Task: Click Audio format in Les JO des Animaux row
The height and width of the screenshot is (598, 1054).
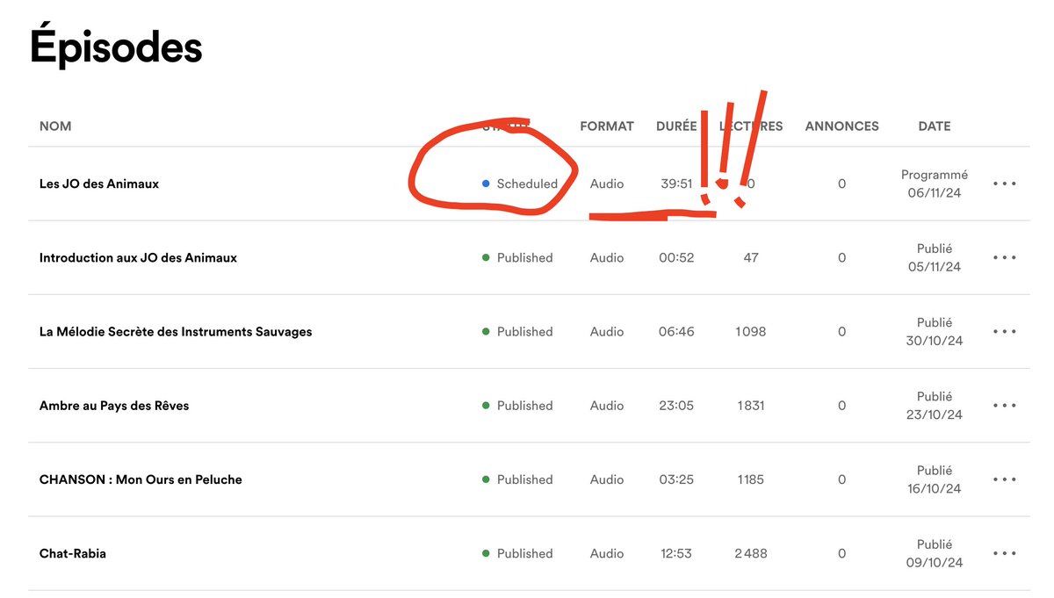Action: [607, 184]
